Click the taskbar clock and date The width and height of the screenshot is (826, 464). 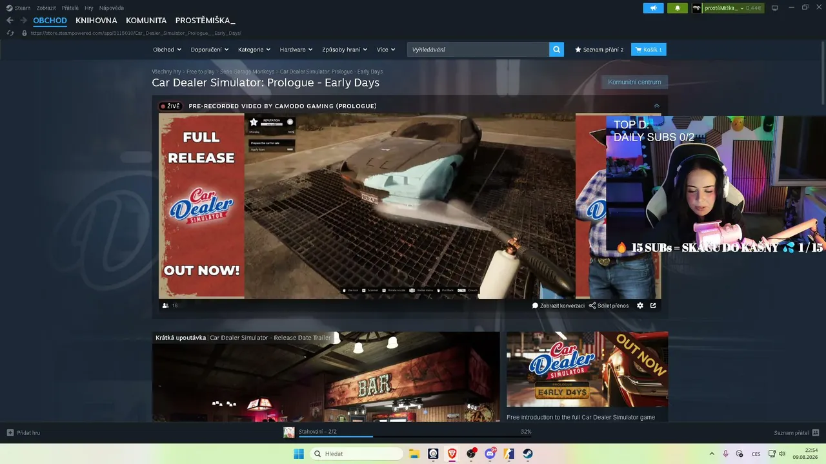(x=807, y=454)
